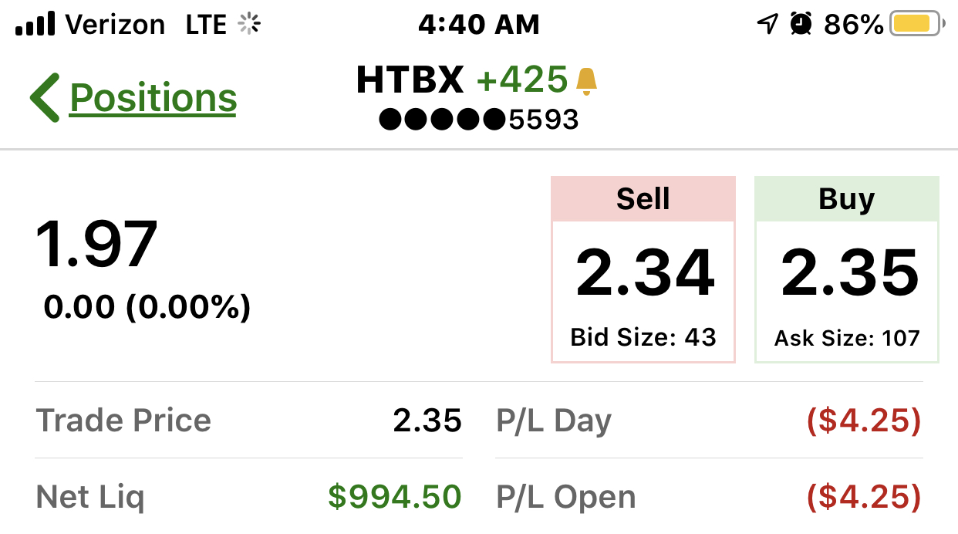Select the last price 1.97
The width and height of the screenshot is (958, 534).
coord(97,244)
